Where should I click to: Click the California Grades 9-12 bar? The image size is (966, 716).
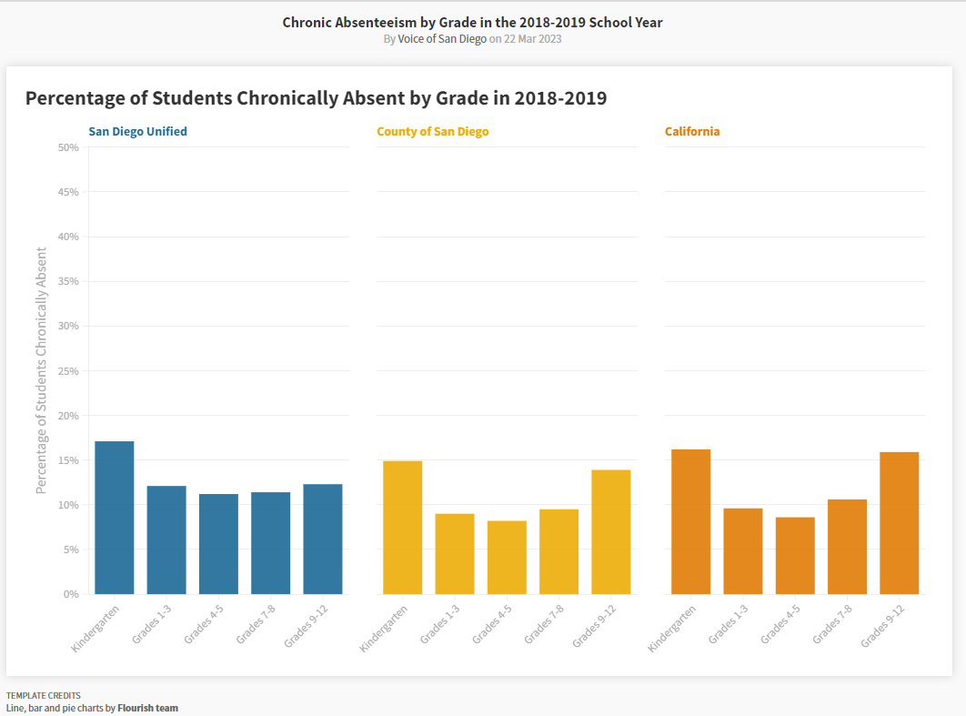899,523
